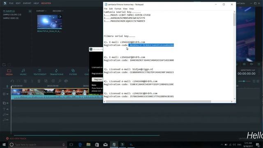This screenshot has height=148, width=263.
Task: Click the Notepad horizontal scrollbar thumb
Action: click(x=158, y=102)
